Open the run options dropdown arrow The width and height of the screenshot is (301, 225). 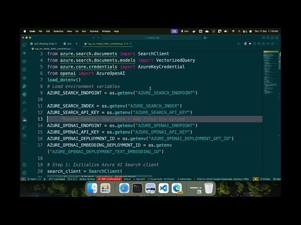[x=241, y=44]
